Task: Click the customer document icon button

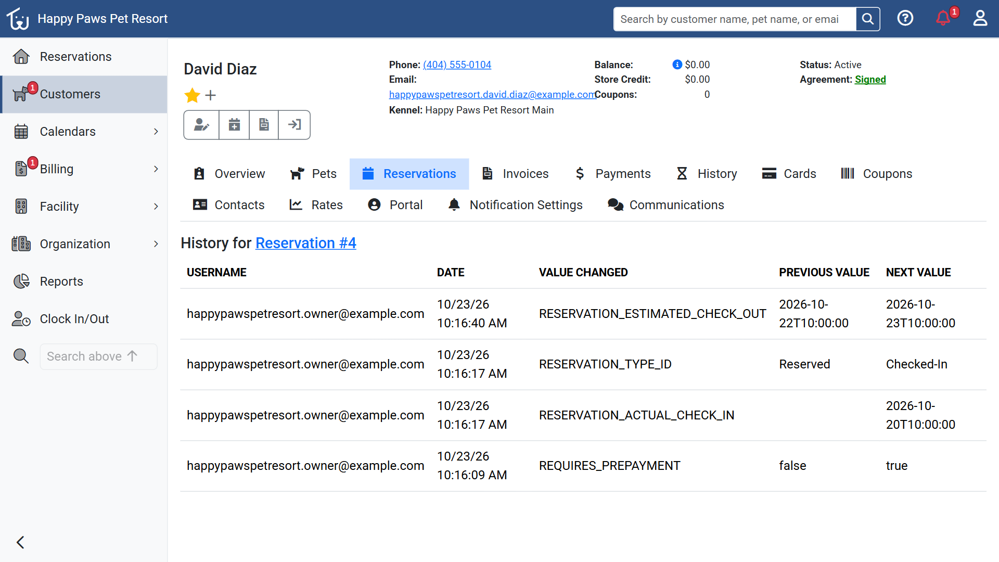Action: 264,125
